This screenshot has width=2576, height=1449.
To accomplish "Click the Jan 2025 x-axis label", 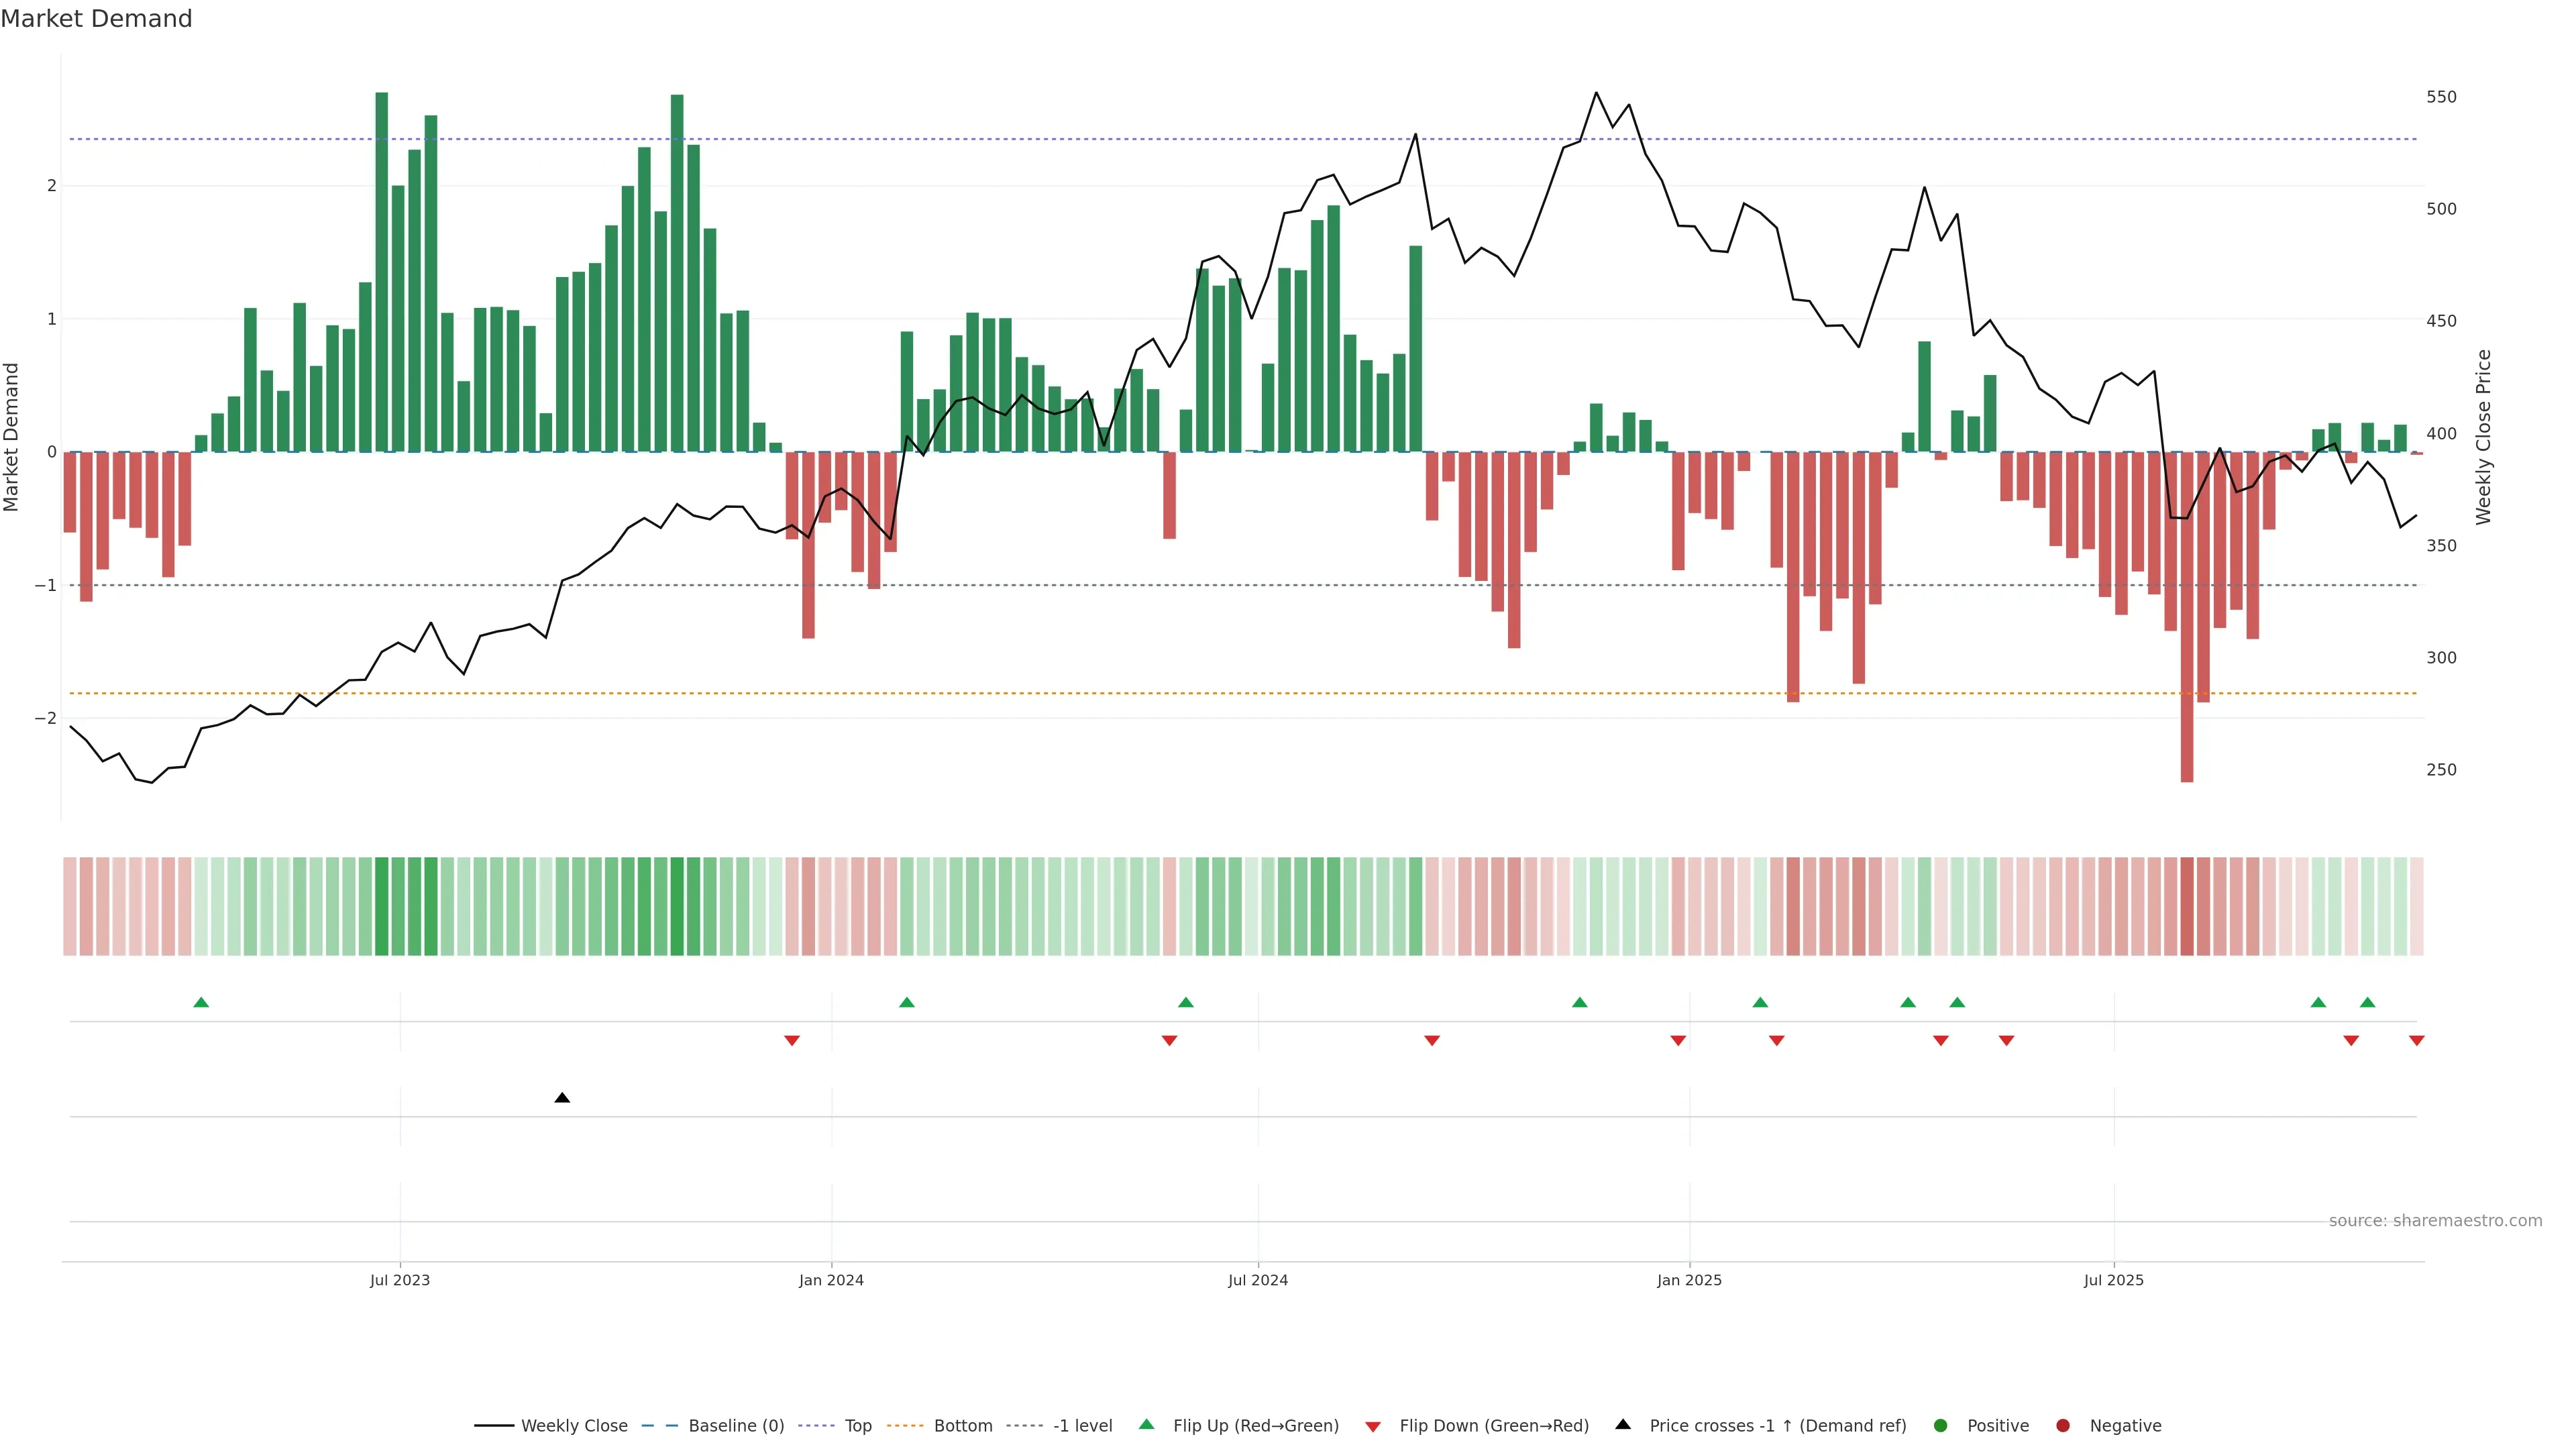I will (1689, 1280).
